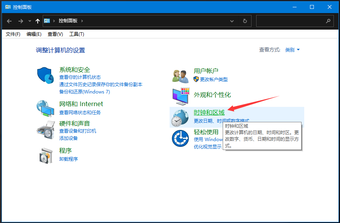Image resolution: width=340 pixels, height=223 pixels.
Task: Click the Programs disc icon
Action: (46, 155)
